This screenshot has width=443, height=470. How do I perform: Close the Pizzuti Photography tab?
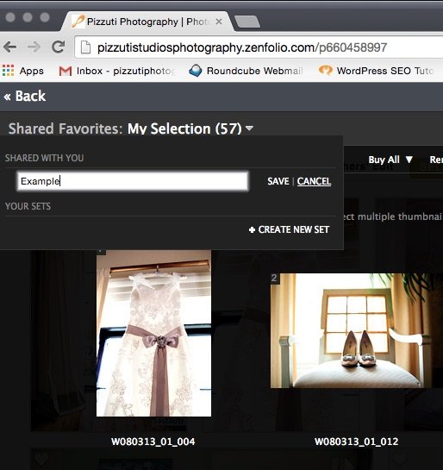tap(219, 22)
